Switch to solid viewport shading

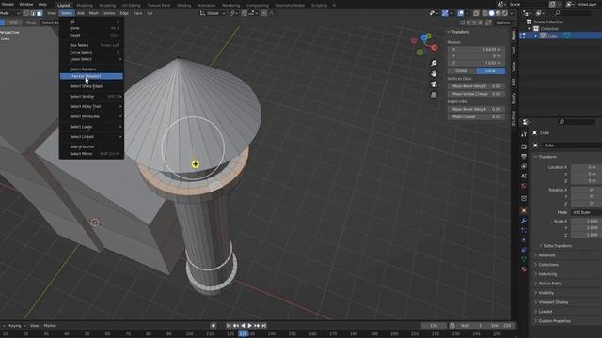tap(491, 13)
